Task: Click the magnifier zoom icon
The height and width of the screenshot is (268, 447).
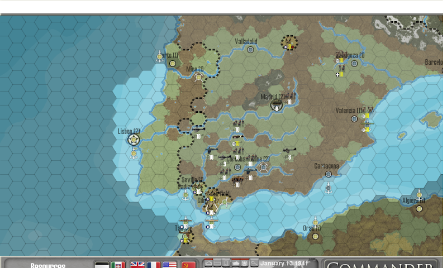Action: click(x=254, y=263)
